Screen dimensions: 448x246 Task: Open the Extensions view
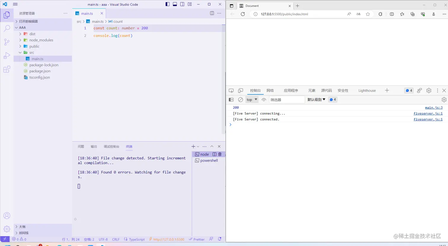point(7,70)
